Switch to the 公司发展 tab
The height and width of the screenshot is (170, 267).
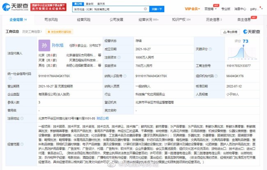[x=116, y=20]
